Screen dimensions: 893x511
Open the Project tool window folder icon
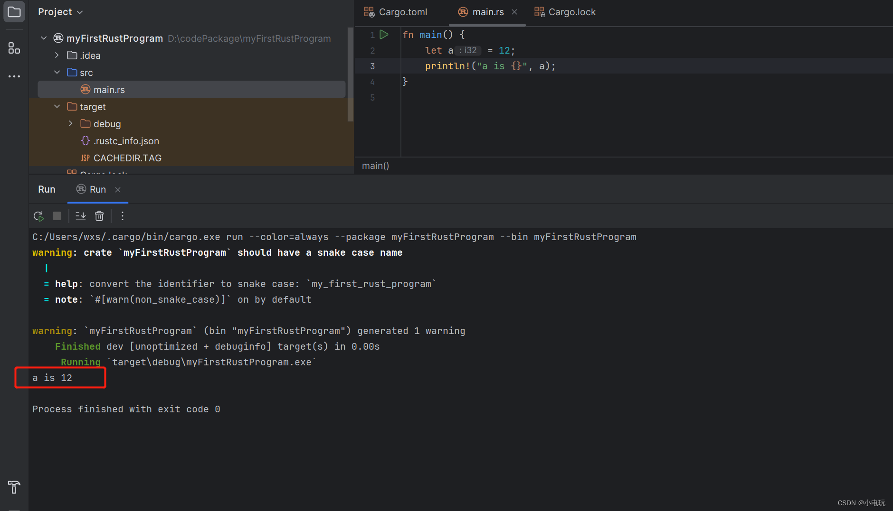pyautogui.click(x=14, y=12)
